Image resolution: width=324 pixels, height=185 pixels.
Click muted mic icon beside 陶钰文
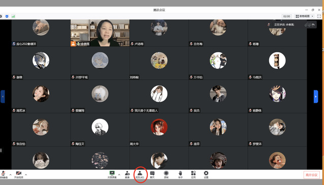pyautogui.click(x=73, y=144)
